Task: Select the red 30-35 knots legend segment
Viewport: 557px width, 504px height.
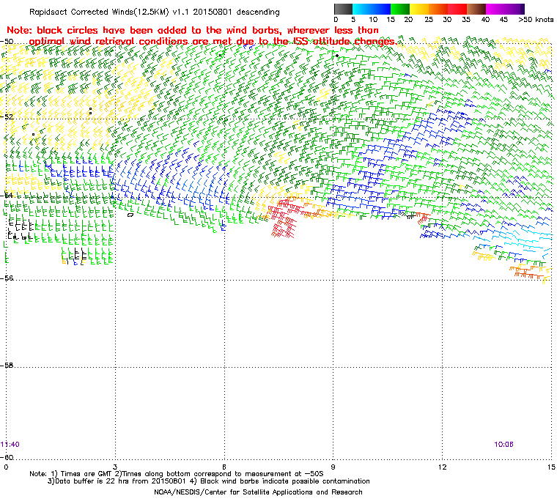Action: [457, 9]
